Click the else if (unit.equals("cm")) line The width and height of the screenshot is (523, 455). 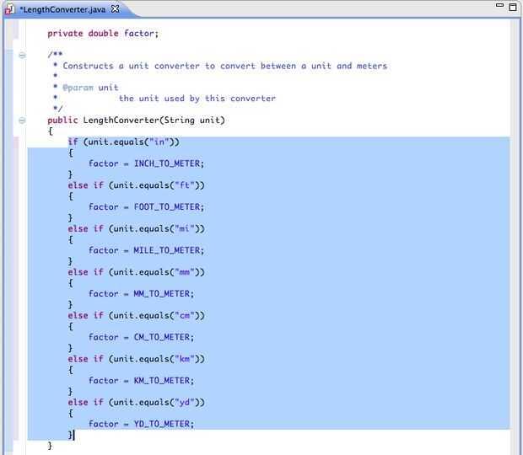tap(136, 315)
